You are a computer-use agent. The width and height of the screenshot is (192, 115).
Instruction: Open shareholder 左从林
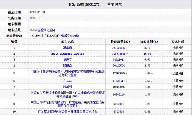point(67,81)
